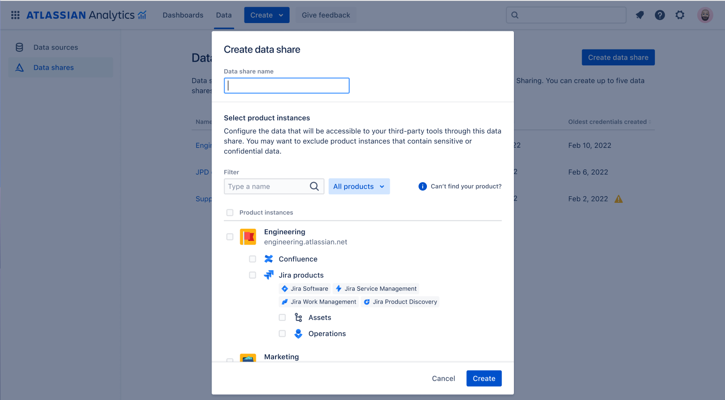Open the All products dropdown
This screenshot has height=400, width=725.
tap(359, 186)
